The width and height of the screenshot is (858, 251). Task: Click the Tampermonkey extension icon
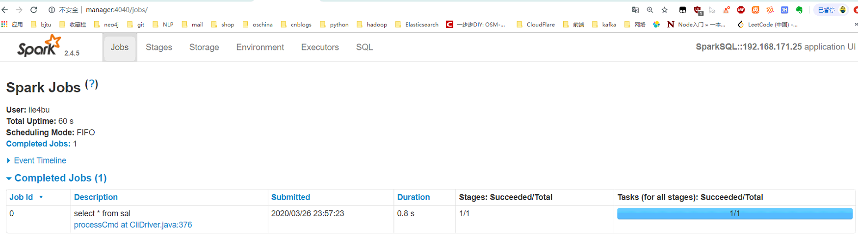click(682, 10)
